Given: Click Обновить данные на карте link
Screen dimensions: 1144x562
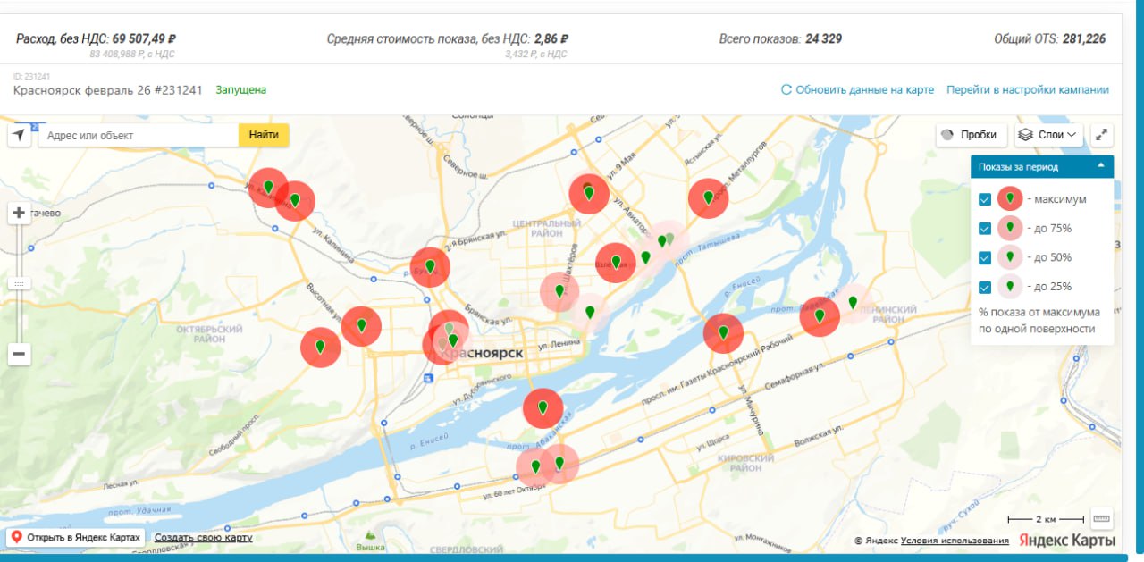Looking at the screenshot, I should tap(864, 90).
